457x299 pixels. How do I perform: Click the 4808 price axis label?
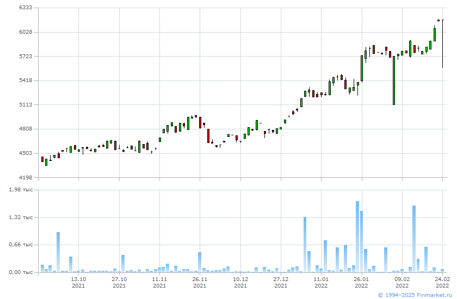tap(26, 129)
